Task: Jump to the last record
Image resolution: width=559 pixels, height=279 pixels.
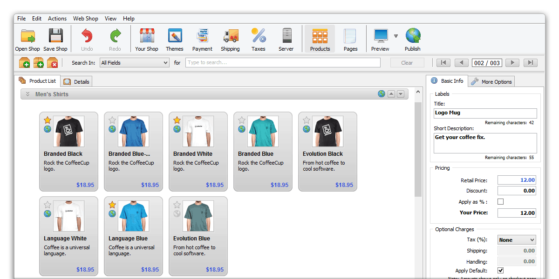Action: point(531,63)
